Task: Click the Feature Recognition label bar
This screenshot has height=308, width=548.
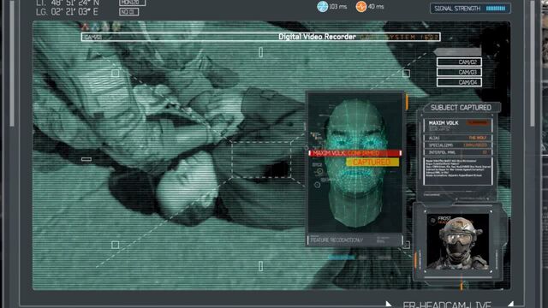Action: coord(354,240)
